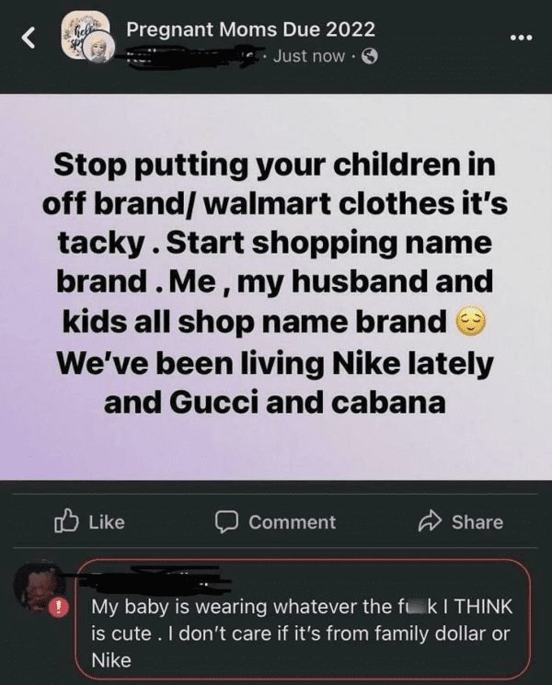Tap the red exclamation warning badge

pyautogui.click(x=59, y=608)
